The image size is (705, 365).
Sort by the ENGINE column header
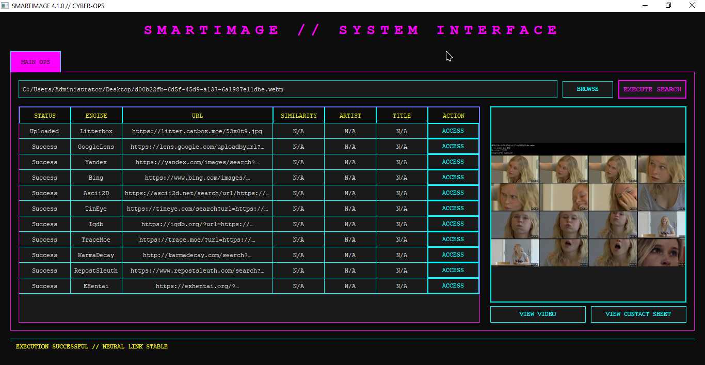coord(97,116)
